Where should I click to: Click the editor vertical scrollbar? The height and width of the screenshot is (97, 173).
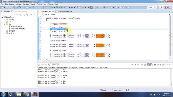[x=170, y=35]
